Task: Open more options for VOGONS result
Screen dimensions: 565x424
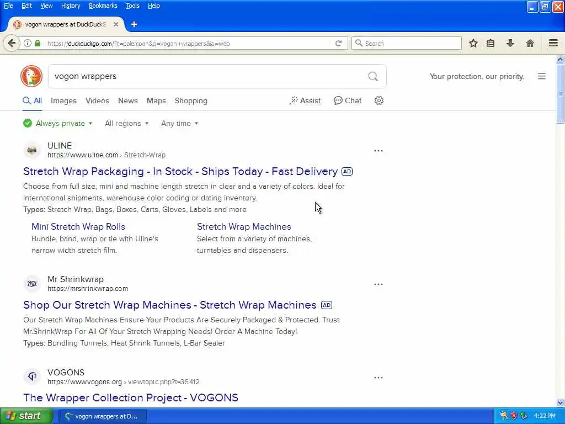Action: click(x=379, y=378)
